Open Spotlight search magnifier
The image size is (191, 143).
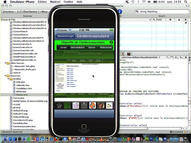click(186, 2)
